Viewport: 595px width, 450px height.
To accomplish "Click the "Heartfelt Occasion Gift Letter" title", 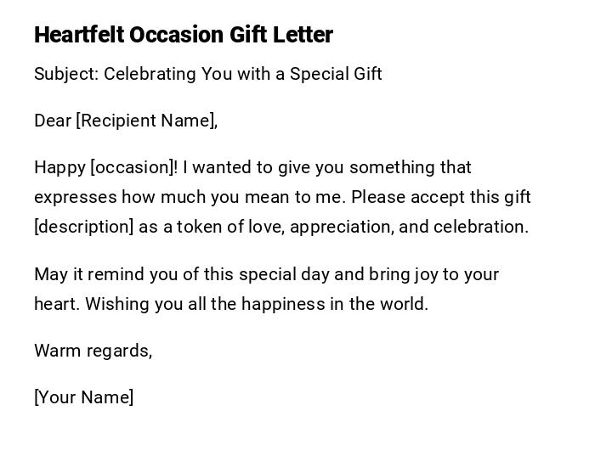I will click(184, 35).
